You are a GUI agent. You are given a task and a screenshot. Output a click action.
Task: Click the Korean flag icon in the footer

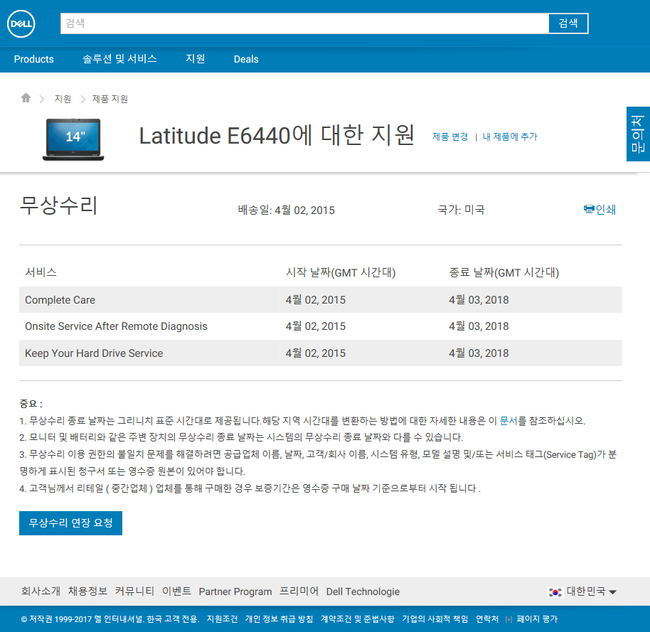pyautogui.click(x=555, y=591)
